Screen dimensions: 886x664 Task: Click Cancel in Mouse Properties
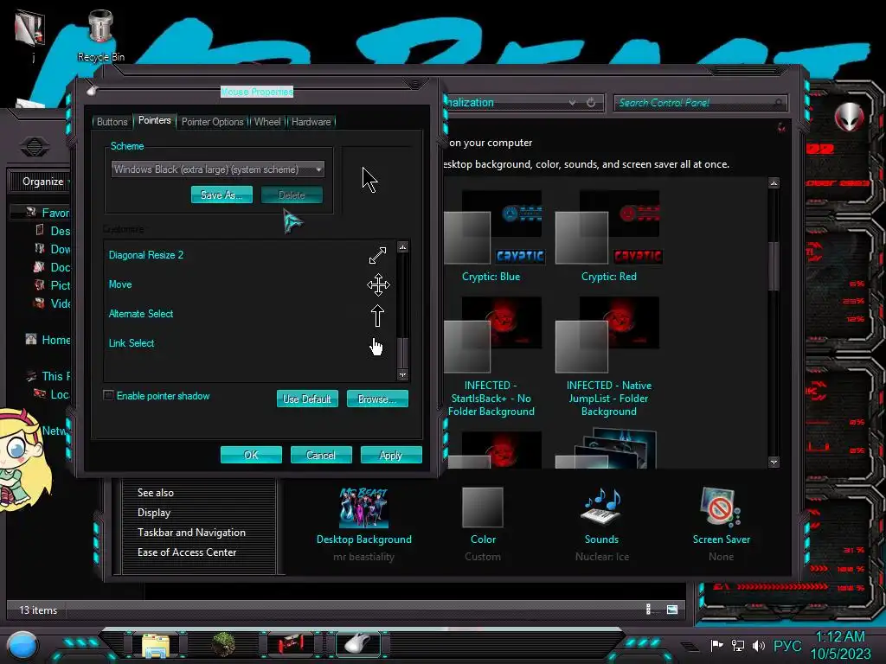point(321,455)
